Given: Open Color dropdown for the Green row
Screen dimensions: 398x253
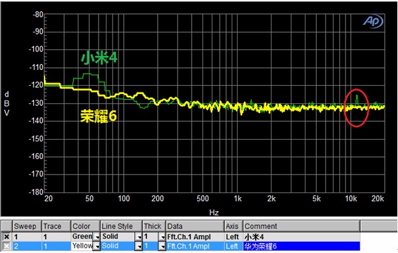Looking at the screenshot, I should tap(97, 237).
